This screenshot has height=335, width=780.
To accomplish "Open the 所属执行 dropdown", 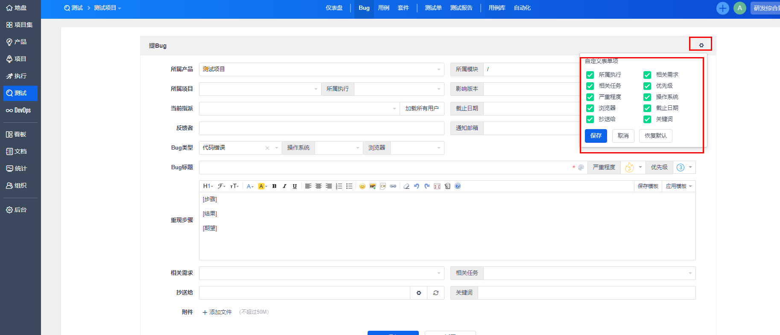I will [399, 89].
